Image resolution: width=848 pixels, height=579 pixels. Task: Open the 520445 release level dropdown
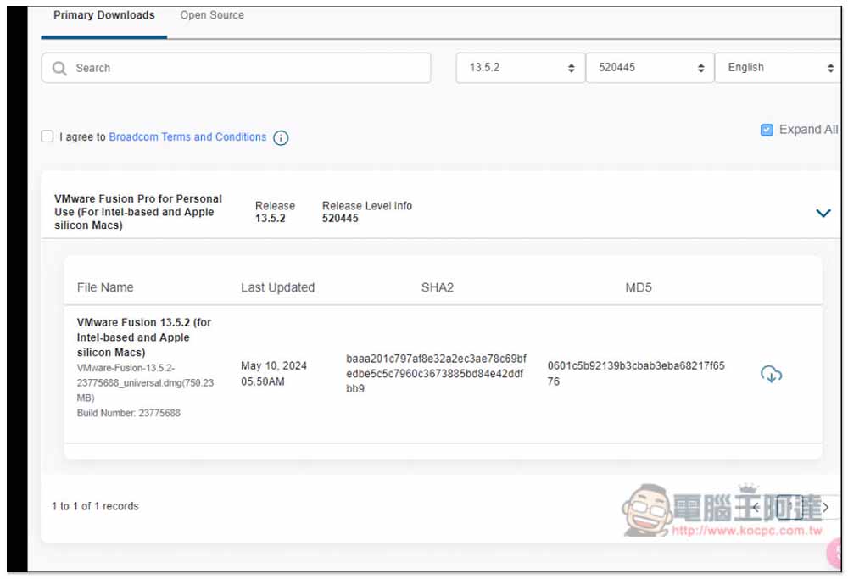click(650, 68)
